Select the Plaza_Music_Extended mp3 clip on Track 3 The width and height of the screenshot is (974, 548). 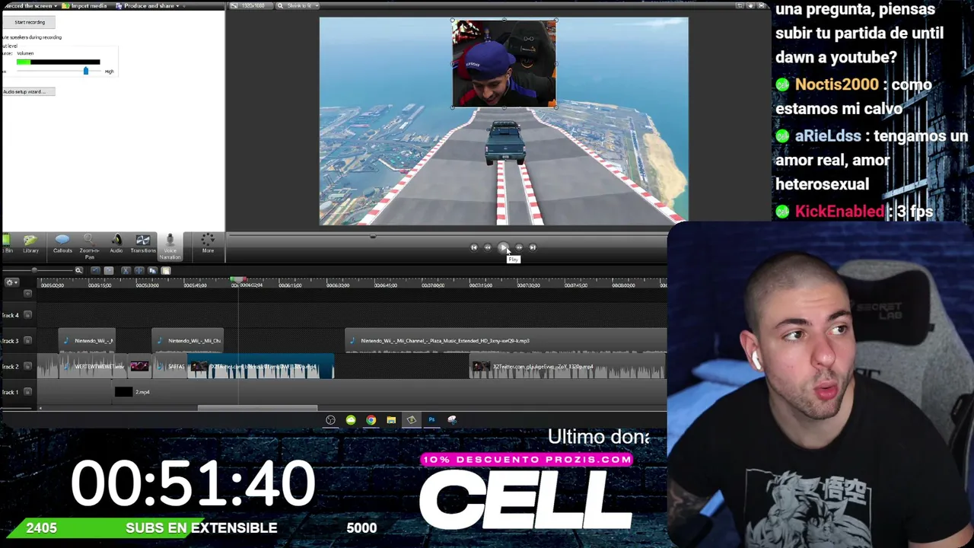(505, 341)
